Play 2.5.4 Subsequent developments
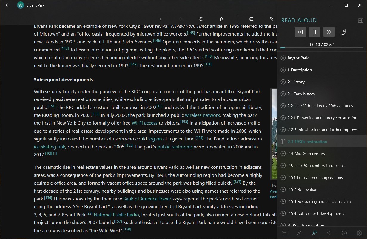The height and width of the screenshot is (239, 367). click(283, 213)
